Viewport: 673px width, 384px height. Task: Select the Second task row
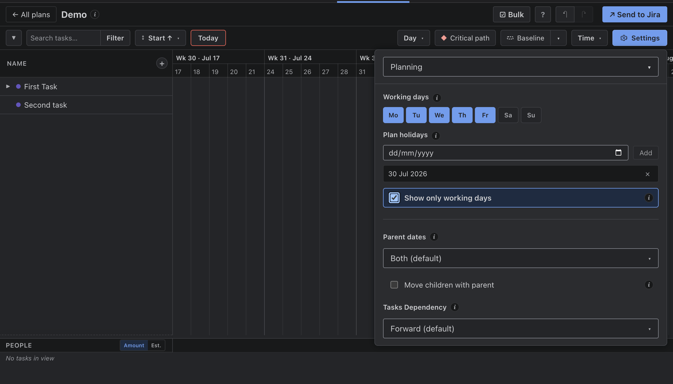point(86,105)
